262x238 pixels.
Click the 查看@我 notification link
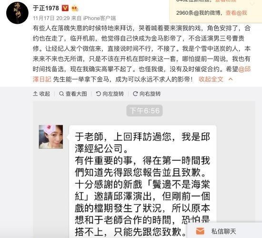(236, 13)
